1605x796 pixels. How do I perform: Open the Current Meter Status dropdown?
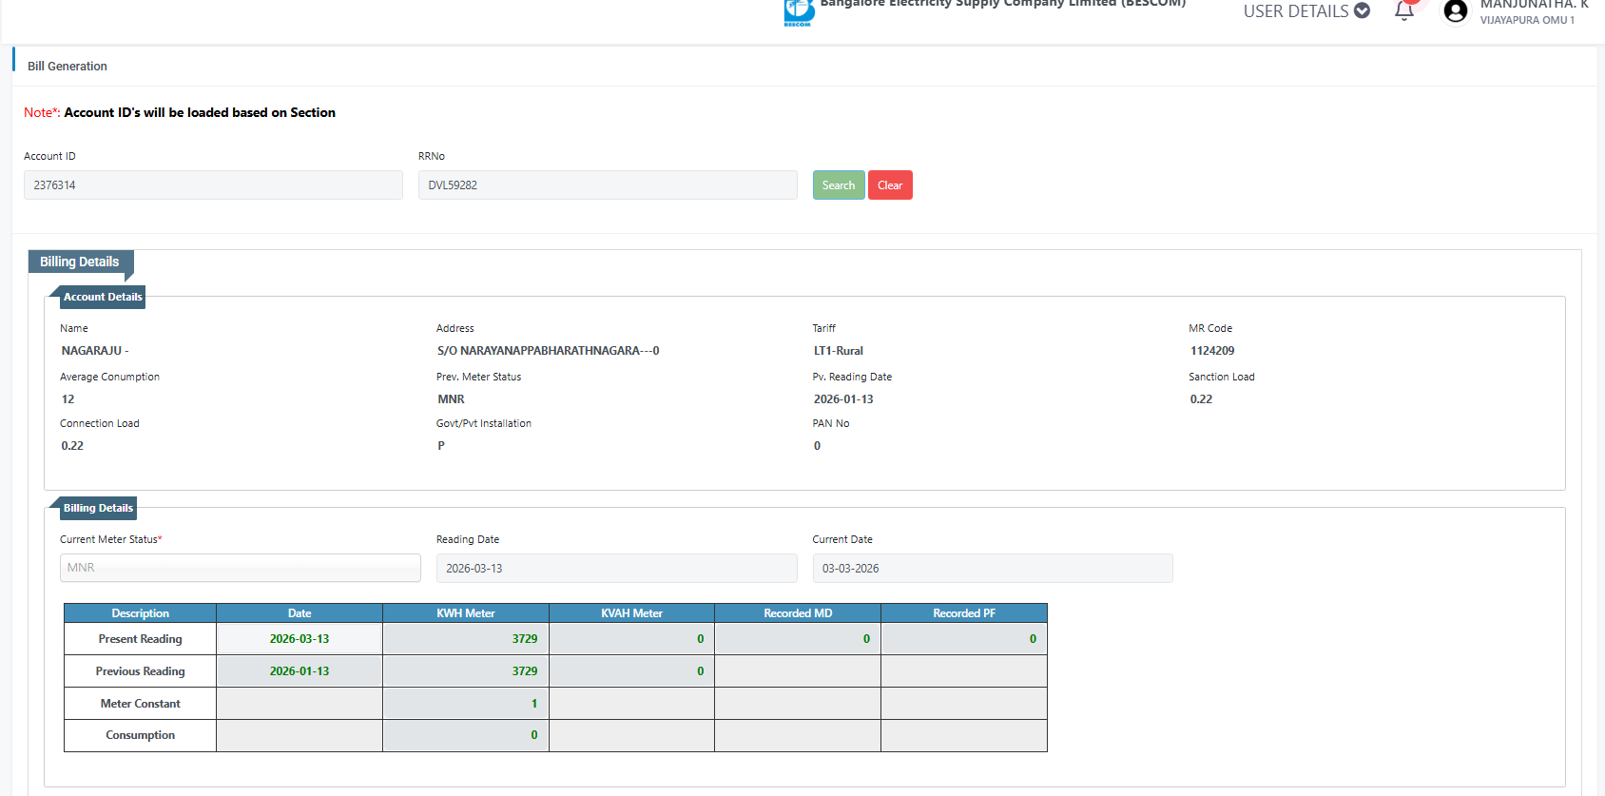240,568
